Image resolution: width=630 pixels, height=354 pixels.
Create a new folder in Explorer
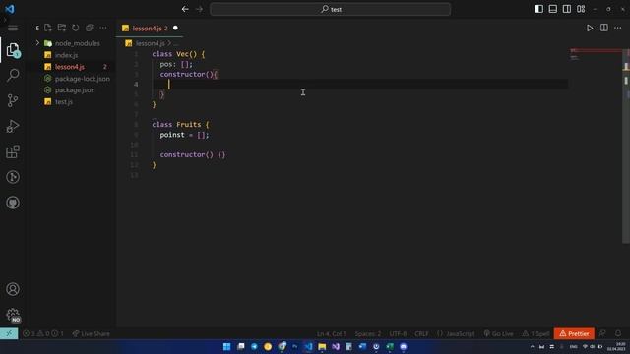click(61, 28)
